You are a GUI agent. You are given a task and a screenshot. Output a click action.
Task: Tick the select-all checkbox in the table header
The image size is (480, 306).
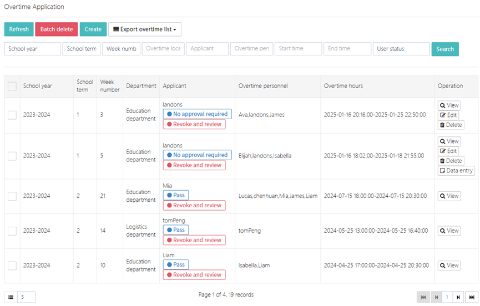point(12,86)
